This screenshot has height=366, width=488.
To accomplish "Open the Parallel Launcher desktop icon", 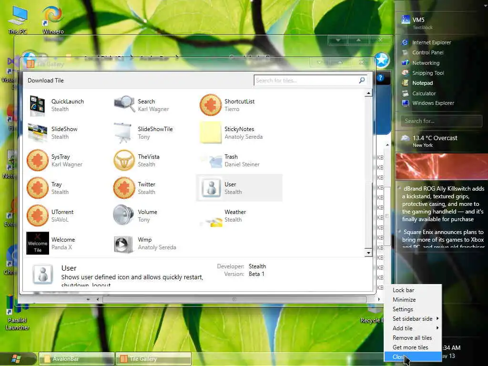I will click(17, 313).
